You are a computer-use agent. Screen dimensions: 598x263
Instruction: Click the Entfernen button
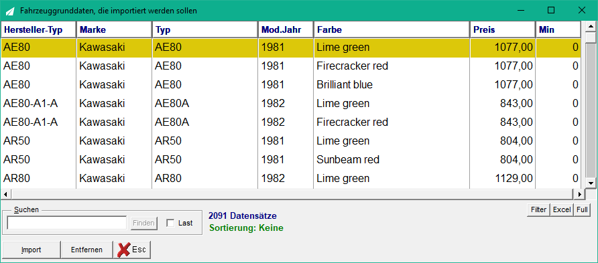(x=86, y=250)
